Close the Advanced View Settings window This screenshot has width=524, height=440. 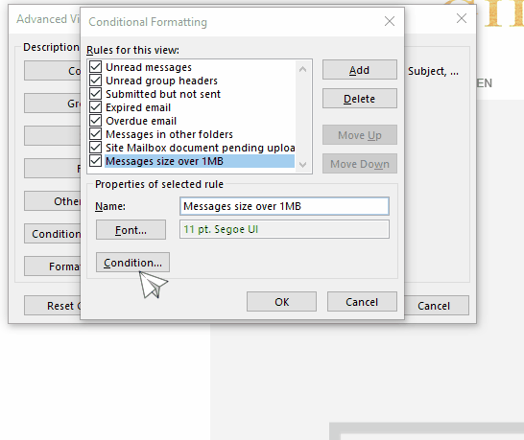click(x=462, y=18)
